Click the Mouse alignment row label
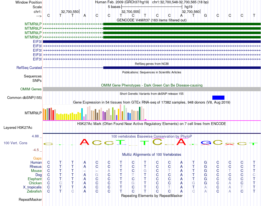Image resolution: width=261 pixels, height=206 pixels. coord(36,171)
